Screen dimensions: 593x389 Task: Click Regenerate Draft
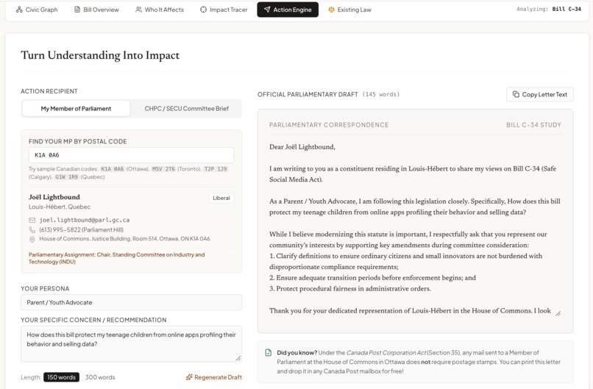pyautogui.click(x=213, y=377)
